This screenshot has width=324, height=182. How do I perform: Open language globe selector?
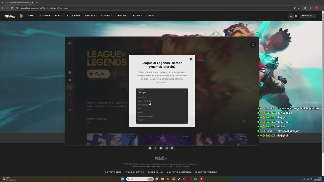[x=296, y=16]
